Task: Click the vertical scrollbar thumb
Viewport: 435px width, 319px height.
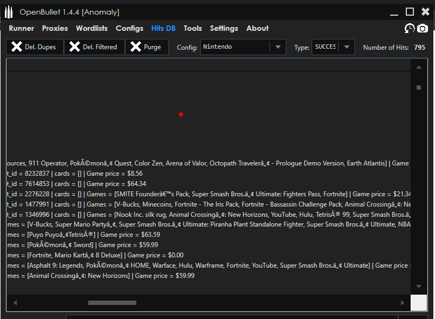Action: (x=419, y=88)
